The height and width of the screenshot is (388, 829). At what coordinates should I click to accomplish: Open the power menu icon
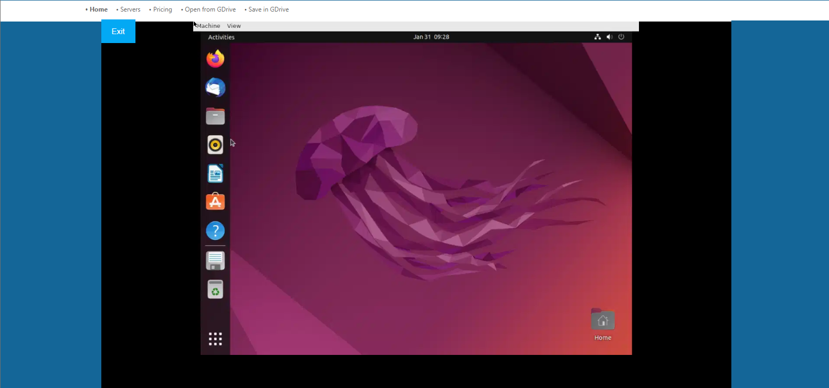[621, 37]
